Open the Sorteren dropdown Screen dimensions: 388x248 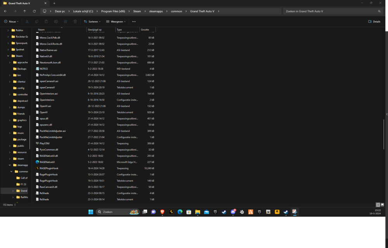click(93, 22)
